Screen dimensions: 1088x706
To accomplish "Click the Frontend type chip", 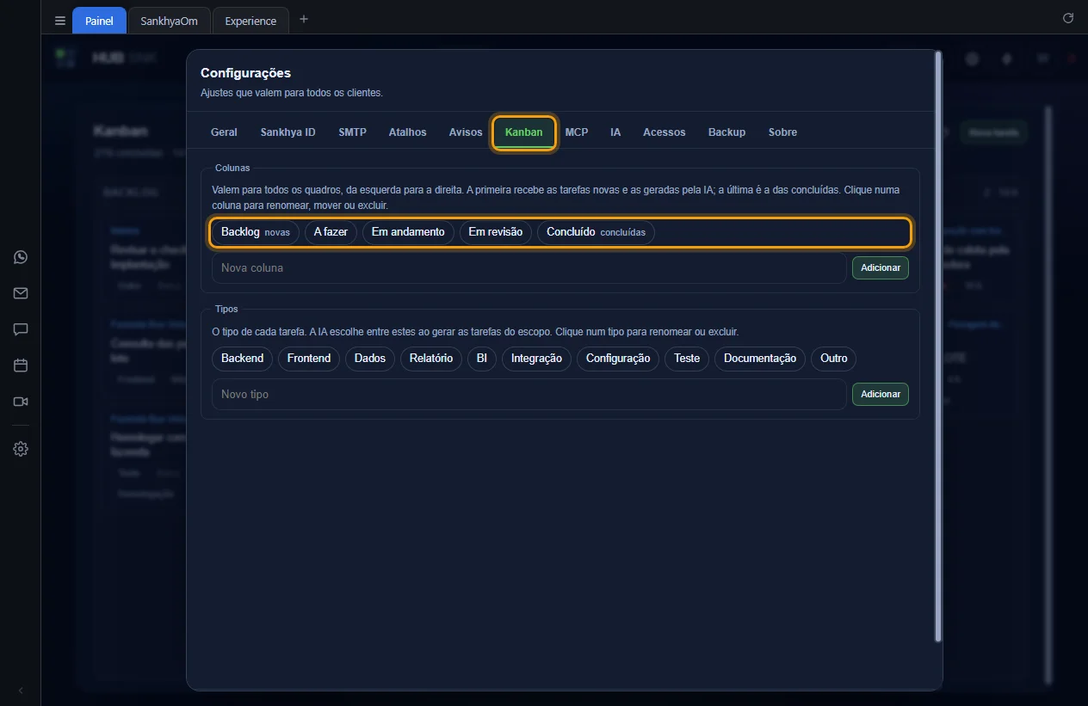I will point(309,359).
